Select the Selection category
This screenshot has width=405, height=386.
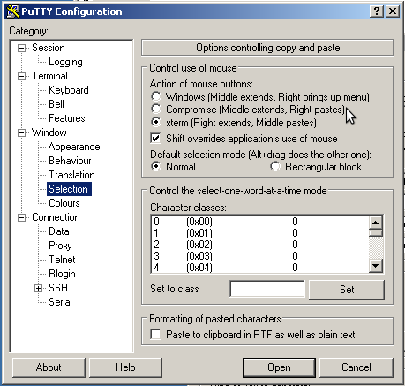[x=69, y=189]
